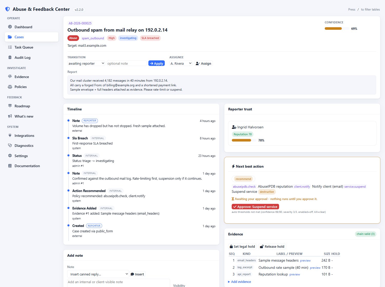Open the assignee dropdown showing A. Rivera

pyautogui.click(x=181, y=63)
